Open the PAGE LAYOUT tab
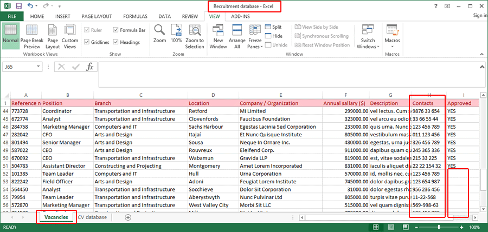488x232 pixels. coord(97,16)
